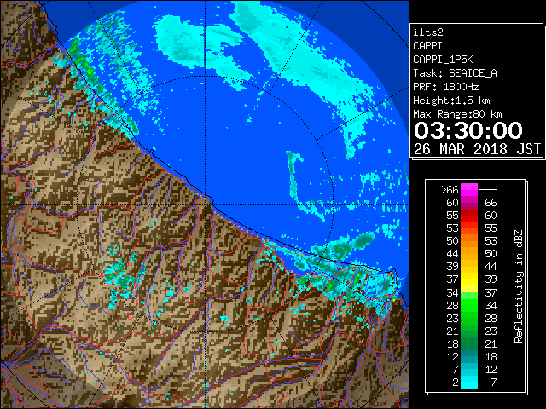Click the orange 50-53 dBZ legend swatch
The height and width of the screenshot is (409, 546).
click(x=469, y=240)
